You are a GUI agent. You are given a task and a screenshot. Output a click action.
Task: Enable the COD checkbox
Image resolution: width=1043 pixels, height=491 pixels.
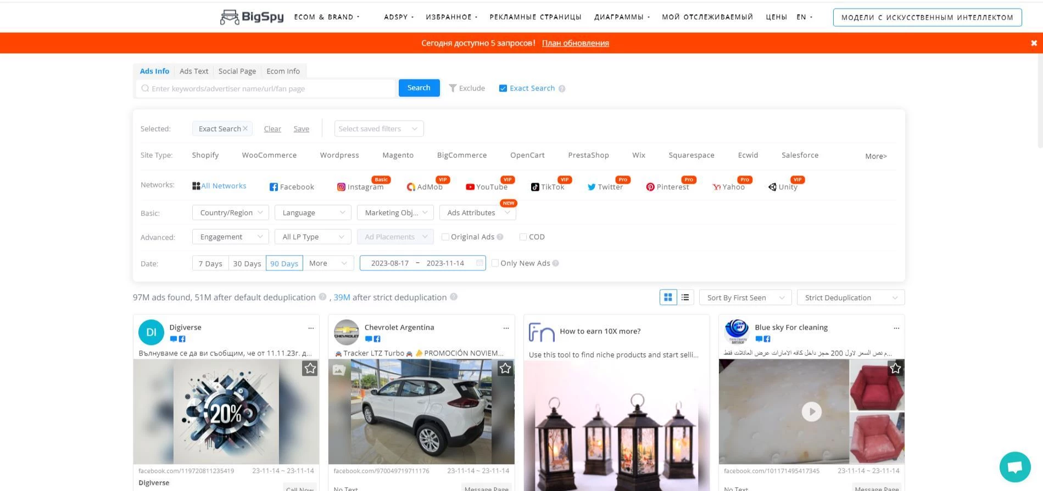pos(523,237)
